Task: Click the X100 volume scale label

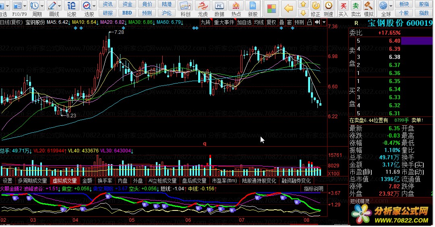Action: click(333, 173)
